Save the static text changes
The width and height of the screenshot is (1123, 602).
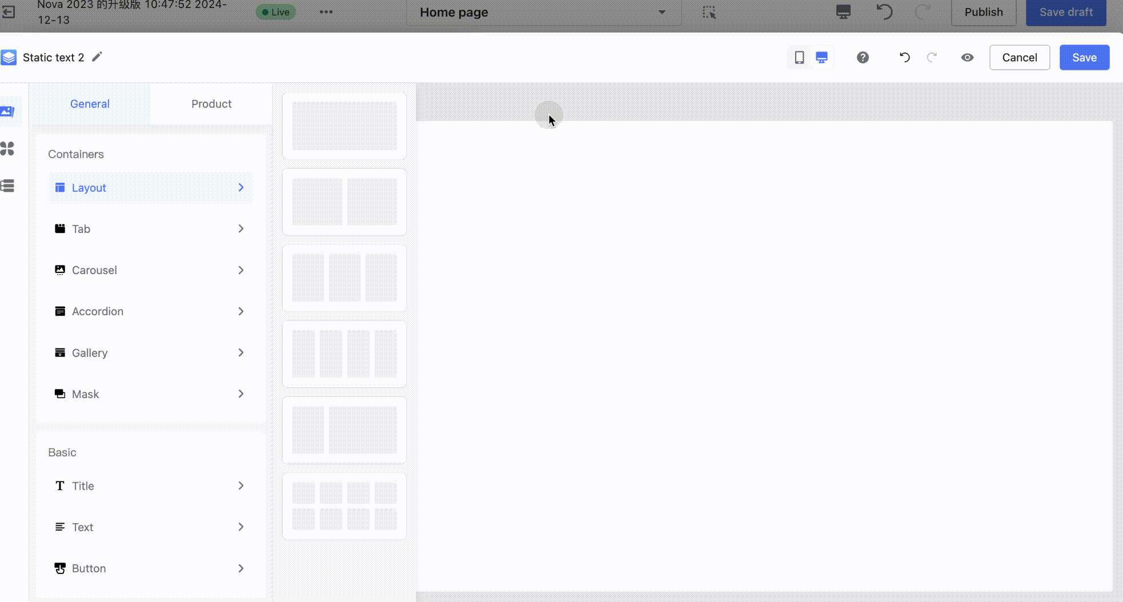(1084, 58)
